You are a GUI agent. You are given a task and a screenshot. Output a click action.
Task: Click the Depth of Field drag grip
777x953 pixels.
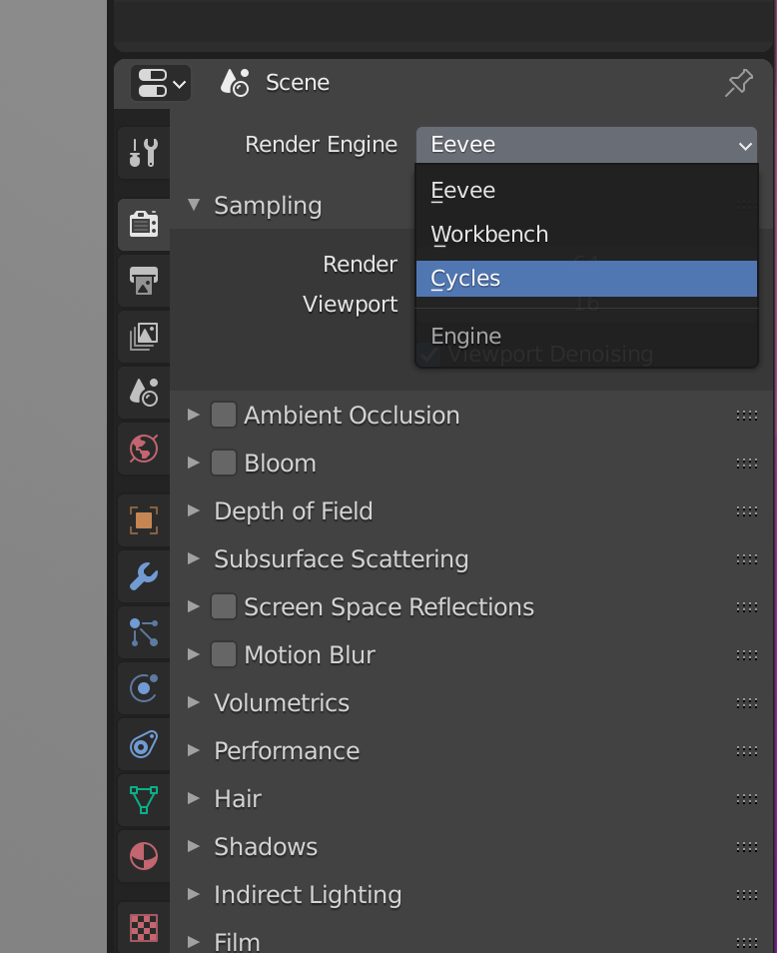pyautogui.click(x=747, y=511)
